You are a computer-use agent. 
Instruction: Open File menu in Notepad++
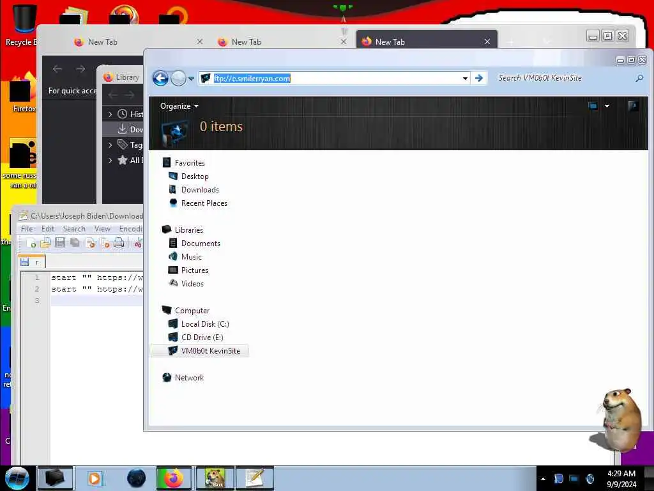[27, 229]
